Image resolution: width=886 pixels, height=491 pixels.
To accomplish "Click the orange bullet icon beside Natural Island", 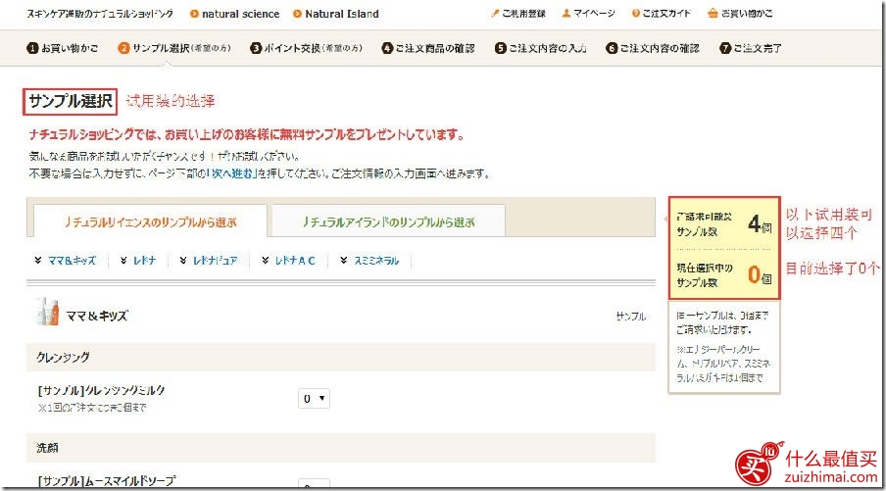I will tap(297, 14).
